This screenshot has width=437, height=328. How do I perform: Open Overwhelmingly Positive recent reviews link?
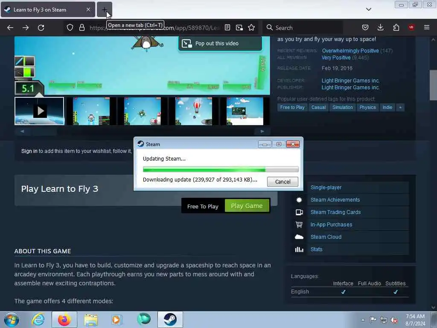[350, 51]
